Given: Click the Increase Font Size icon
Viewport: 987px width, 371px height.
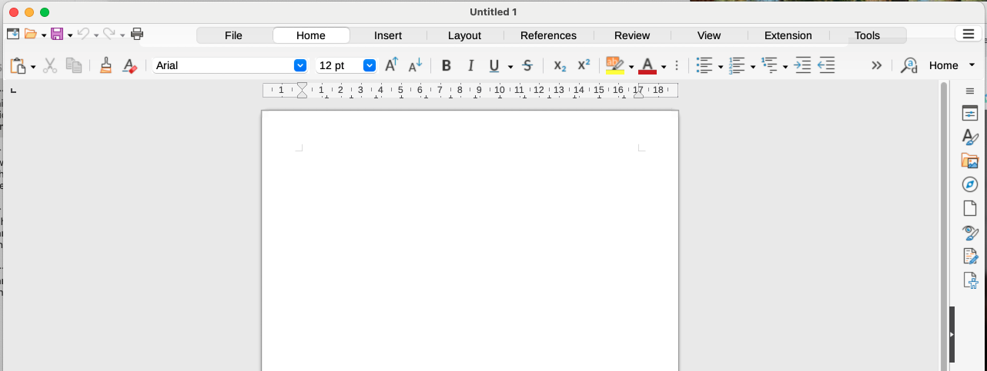Looking at the screenshot, I should (391, 66).
